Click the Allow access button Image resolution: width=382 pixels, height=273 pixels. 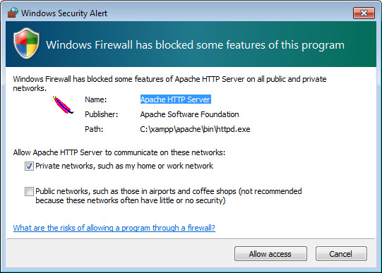(270, 254)
